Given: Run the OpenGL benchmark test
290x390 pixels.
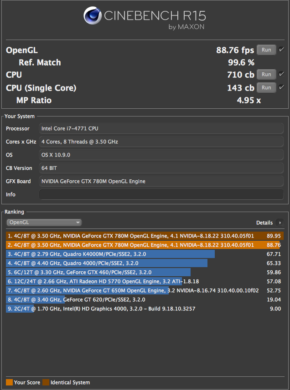Looking at the screenshot, I should pyautogui.click(x=266, y=50).
